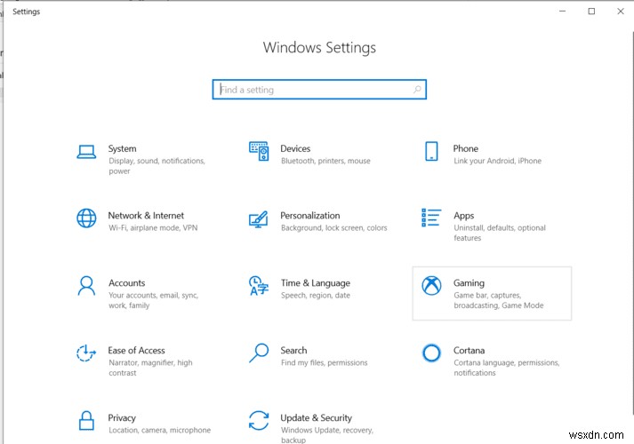634x444 pixels.
Task: Click the magnifier icon in search box
Action: pyautogui.click(x=417, y=89)
